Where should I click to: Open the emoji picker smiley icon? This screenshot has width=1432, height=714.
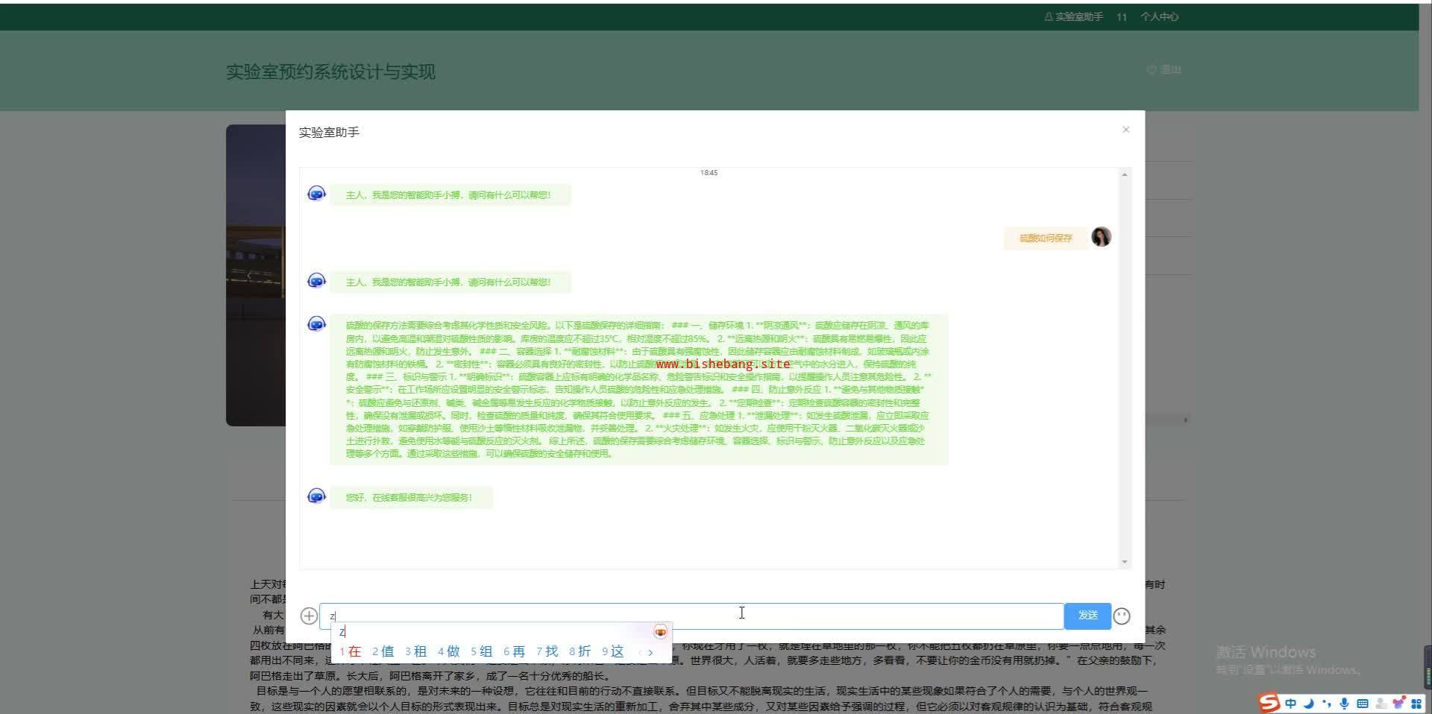(1122, 616)
